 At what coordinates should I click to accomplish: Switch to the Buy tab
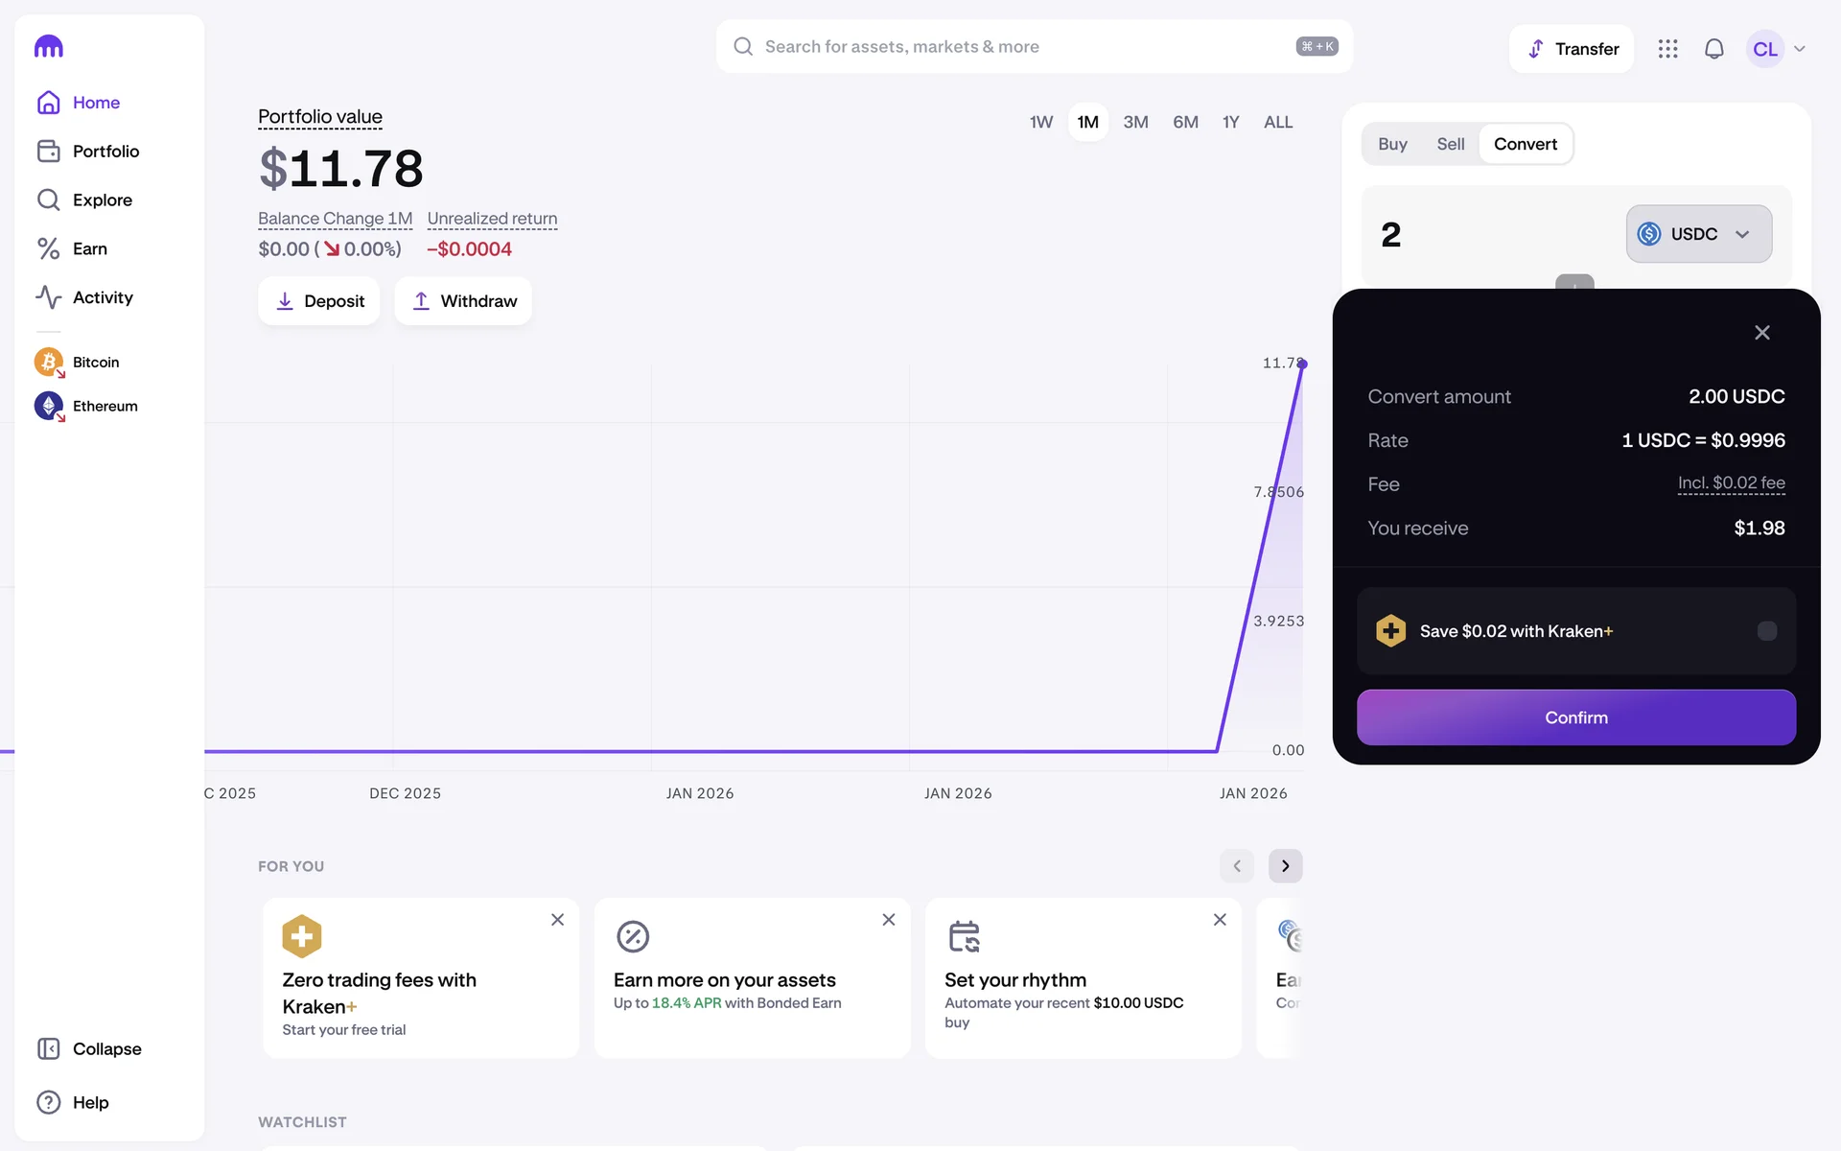(1392, 144)
